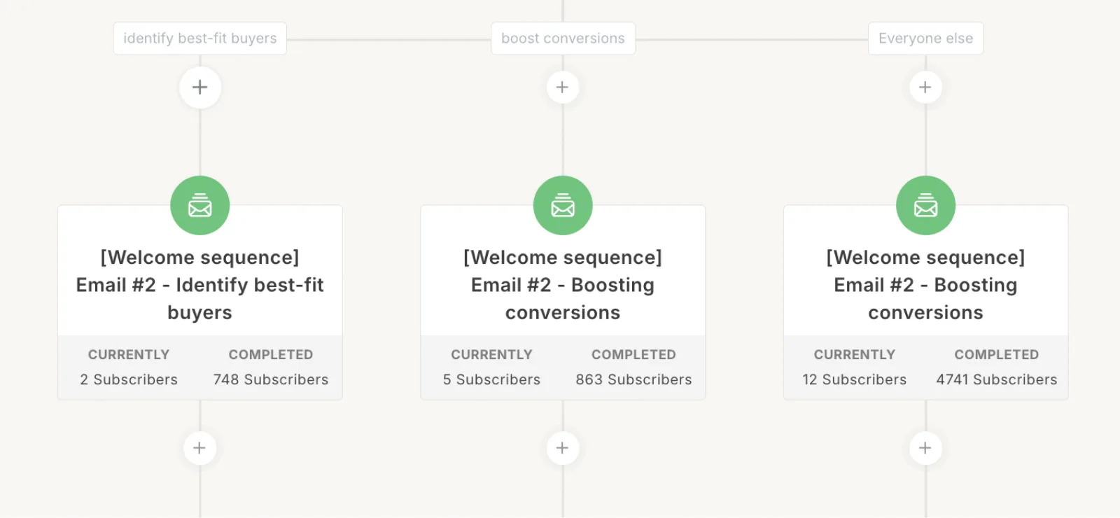Click the 'boost conversions' branch label
This screenshot has height=518, width=1120.
[x=563, y=38]
